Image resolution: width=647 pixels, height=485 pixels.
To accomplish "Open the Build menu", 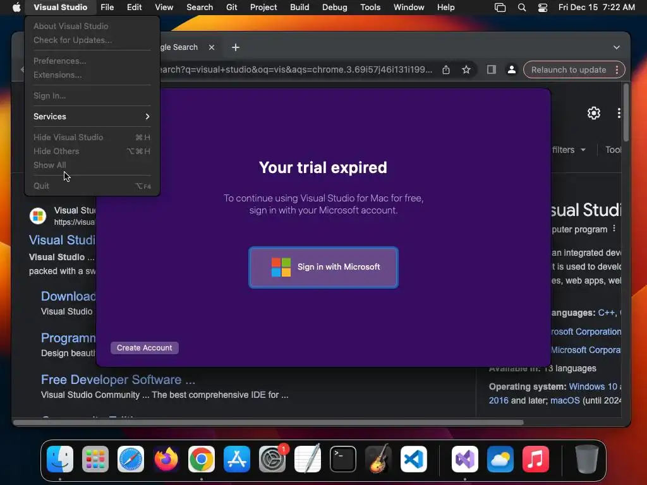I will pyautogui.click(x=299, y=7).
